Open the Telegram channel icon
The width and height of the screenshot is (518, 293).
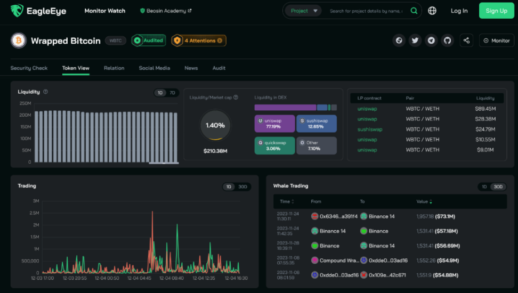coord(431,40)
